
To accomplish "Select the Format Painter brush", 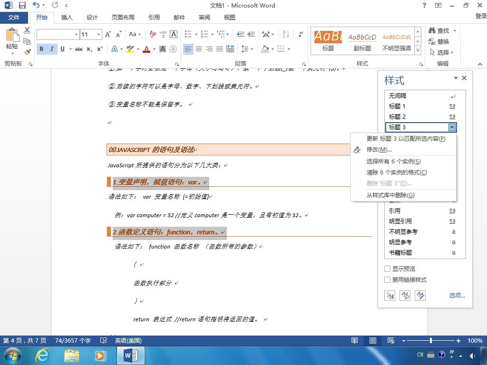I will coord(27,51).
